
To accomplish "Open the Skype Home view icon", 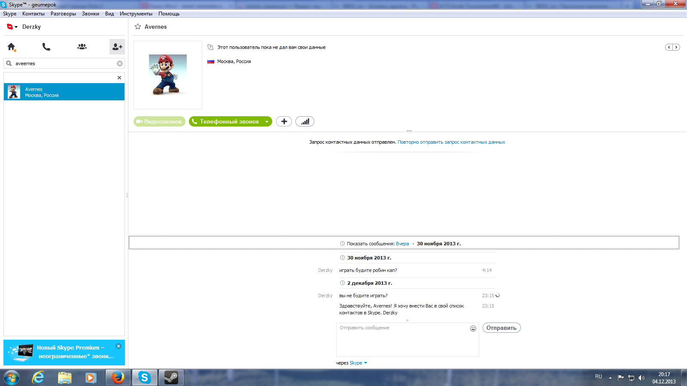I will coord(11,47).
